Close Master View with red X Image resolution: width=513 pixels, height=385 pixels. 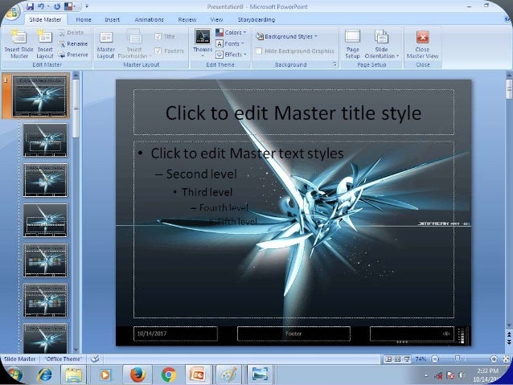[422, 44]
